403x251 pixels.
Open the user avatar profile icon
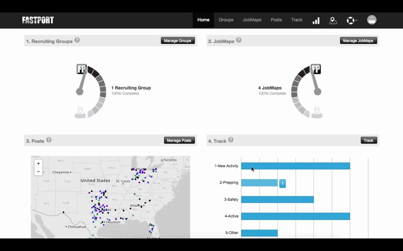[x=372, y=20]
